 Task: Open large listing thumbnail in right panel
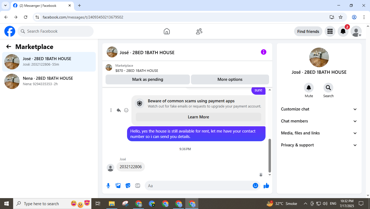[x=319, y=57]
